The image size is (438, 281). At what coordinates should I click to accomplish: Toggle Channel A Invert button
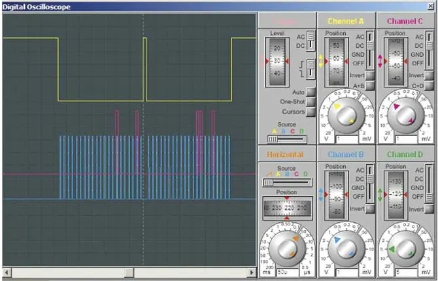coord(371,75)
